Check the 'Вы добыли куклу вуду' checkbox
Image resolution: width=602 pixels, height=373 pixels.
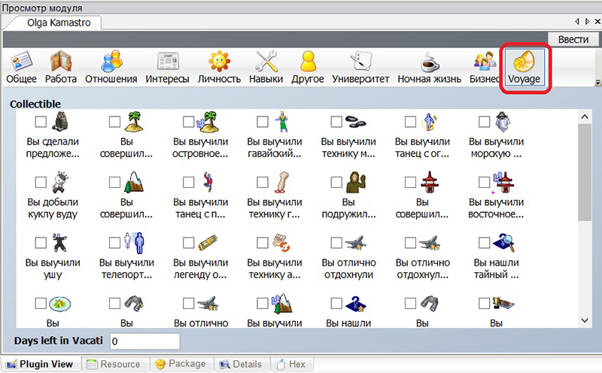coord(41,182)
